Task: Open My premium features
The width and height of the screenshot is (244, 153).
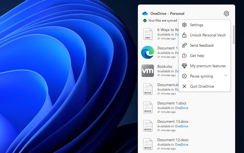Action: [x=205, y=66]
